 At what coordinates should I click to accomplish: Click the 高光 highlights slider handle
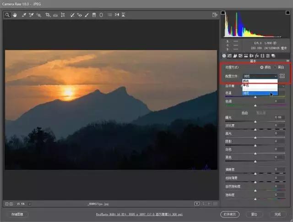pyautogui.click(x=255, y=138)
